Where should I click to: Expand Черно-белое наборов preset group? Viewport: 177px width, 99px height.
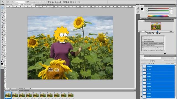tap(142, 46)
